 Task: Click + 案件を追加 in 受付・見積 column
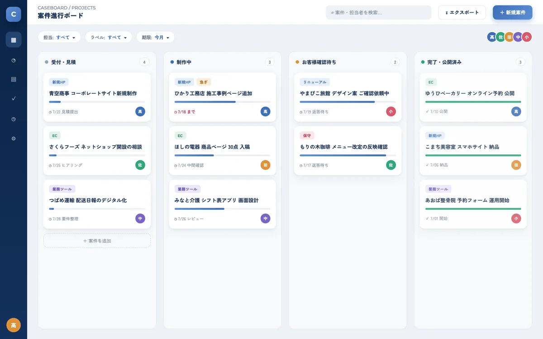click(97, 241)
